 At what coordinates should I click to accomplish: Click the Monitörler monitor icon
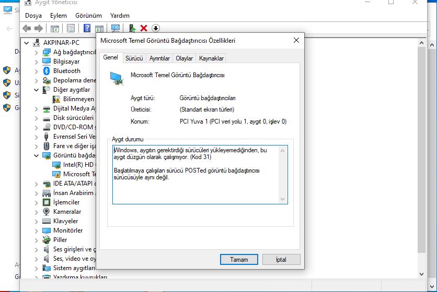tap(47, 230)
